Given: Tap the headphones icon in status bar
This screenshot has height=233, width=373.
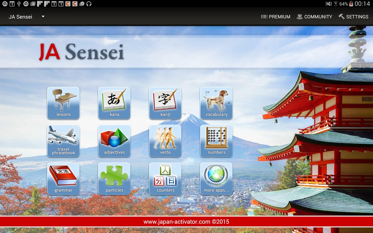Looking at the screenshot, I should [89, 4].
